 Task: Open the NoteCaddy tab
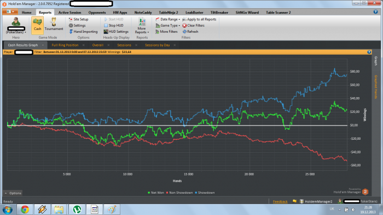click(143, 13)
